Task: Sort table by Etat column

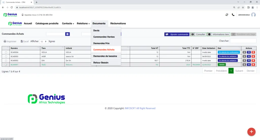Action: coord(229,48)
